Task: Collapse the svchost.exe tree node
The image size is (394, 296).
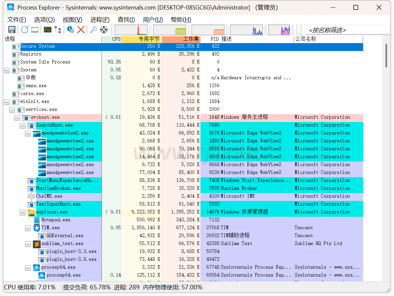Action: [x=17, y=117]
